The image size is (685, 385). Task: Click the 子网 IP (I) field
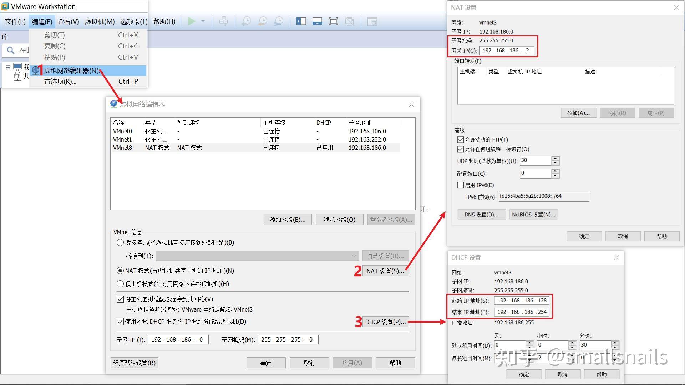click(x=178, y=339)
